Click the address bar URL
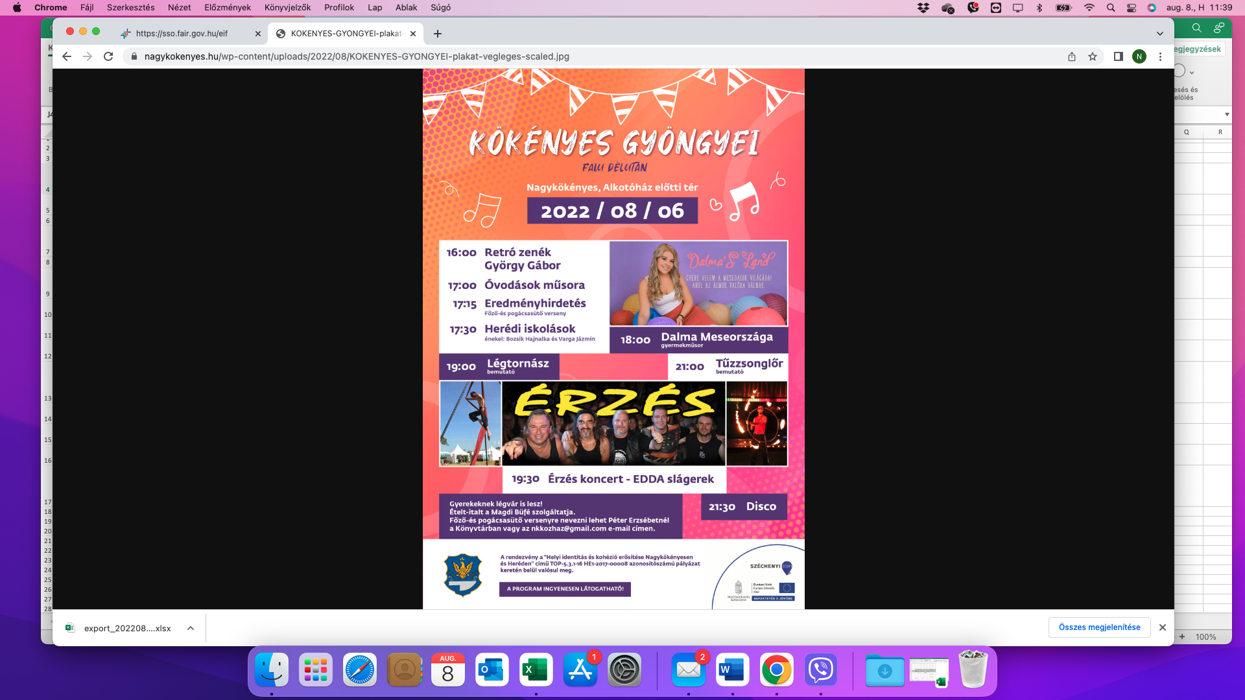Screen dimensions: 1245x700 [x=357, y=56]
